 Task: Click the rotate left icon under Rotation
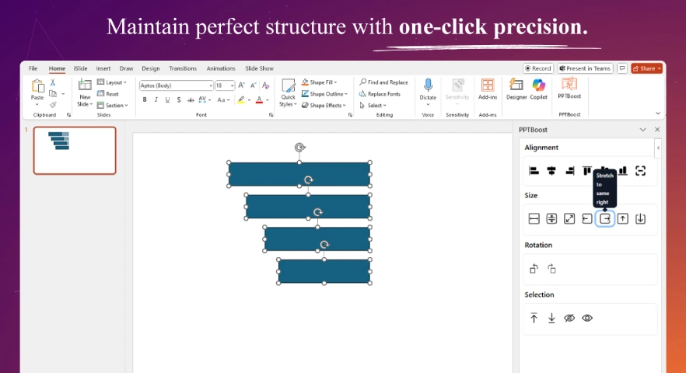[534, 269]
